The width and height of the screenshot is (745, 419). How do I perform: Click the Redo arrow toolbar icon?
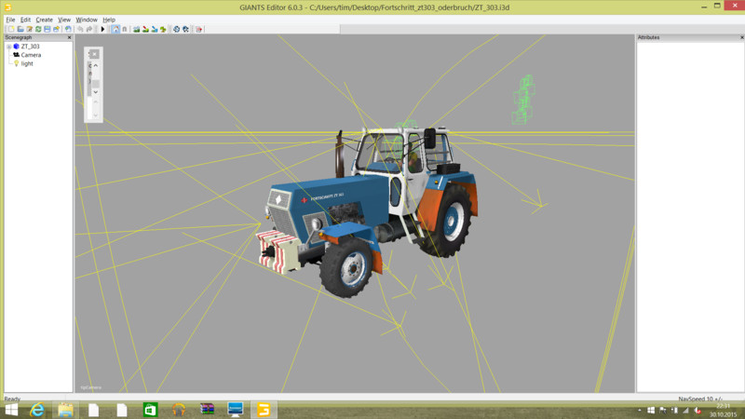coord(89,30)
